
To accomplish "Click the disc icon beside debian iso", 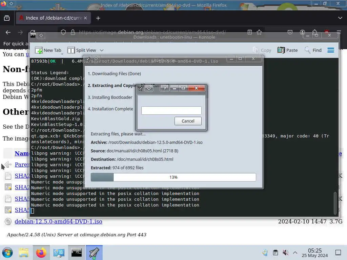I will pyautogui.click(x=8, y=221).
